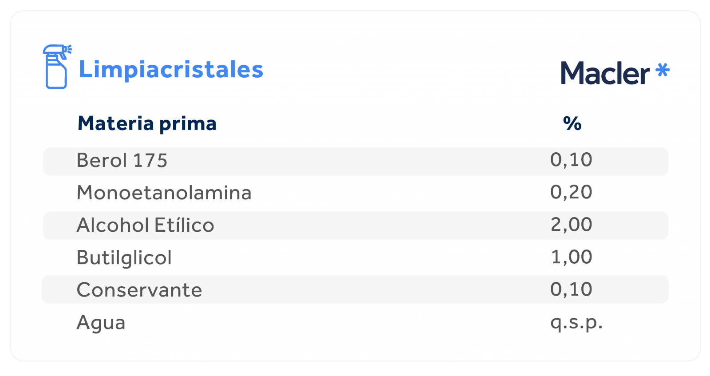
Task: Click the 2,00 percentage value
Action: pos(571,225)
